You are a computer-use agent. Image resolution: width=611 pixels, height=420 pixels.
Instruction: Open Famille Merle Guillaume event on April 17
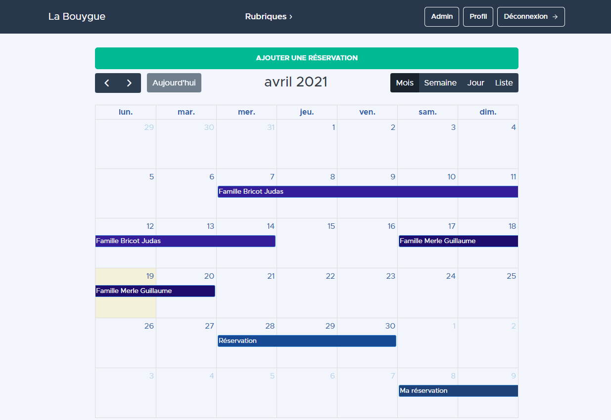pos(458,241)
